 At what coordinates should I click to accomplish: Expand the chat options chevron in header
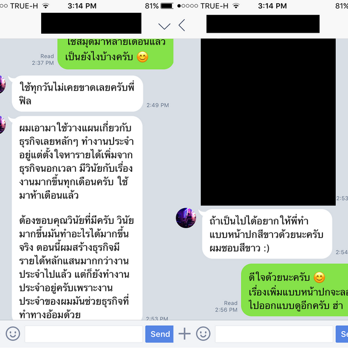(164, 26)
